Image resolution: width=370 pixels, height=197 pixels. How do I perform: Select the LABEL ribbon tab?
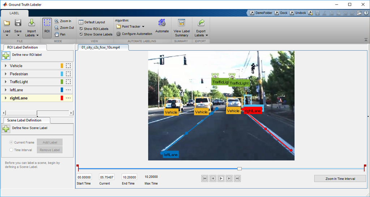click(x=14, y=13)
